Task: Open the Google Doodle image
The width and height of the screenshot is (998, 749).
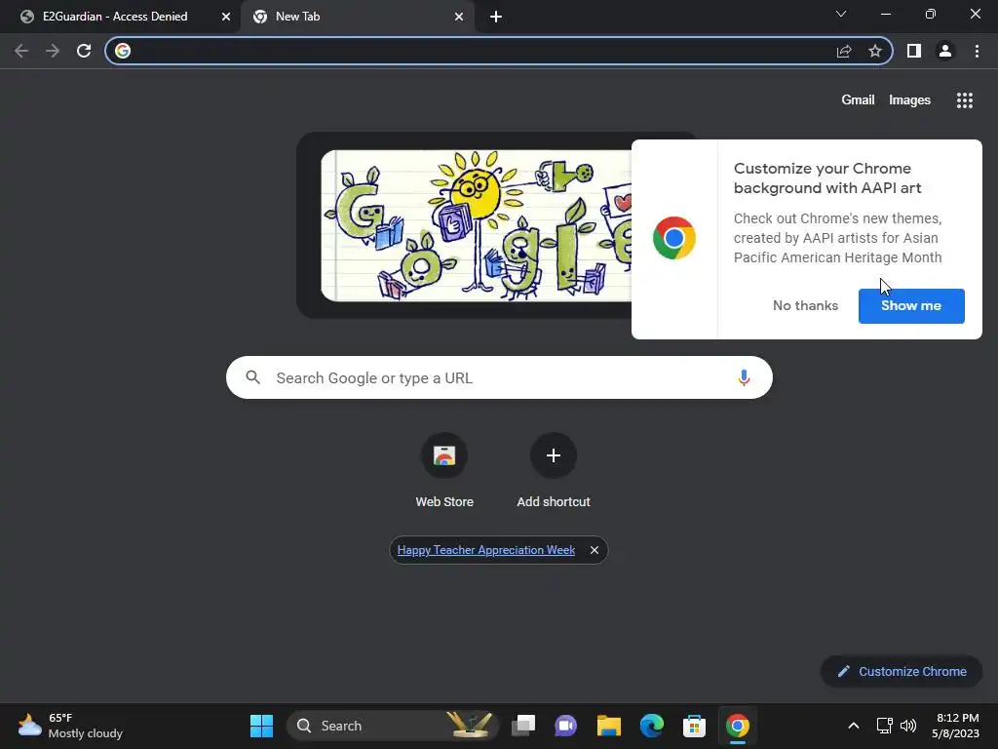Action: click(x=476, y=225)
